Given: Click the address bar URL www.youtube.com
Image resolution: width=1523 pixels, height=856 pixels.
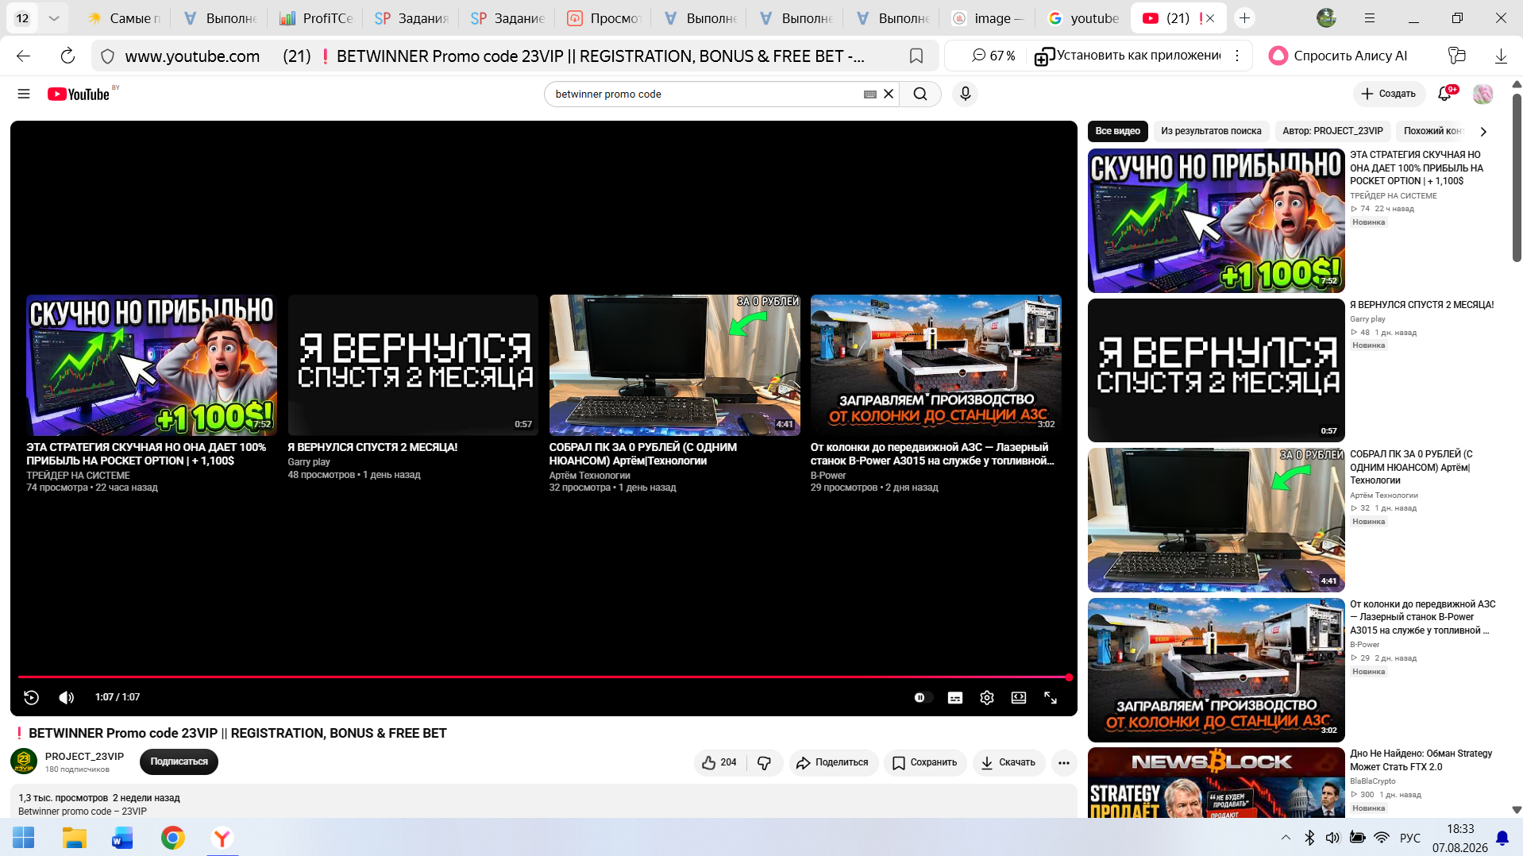Looking at the screenshot, I should 192,56.
